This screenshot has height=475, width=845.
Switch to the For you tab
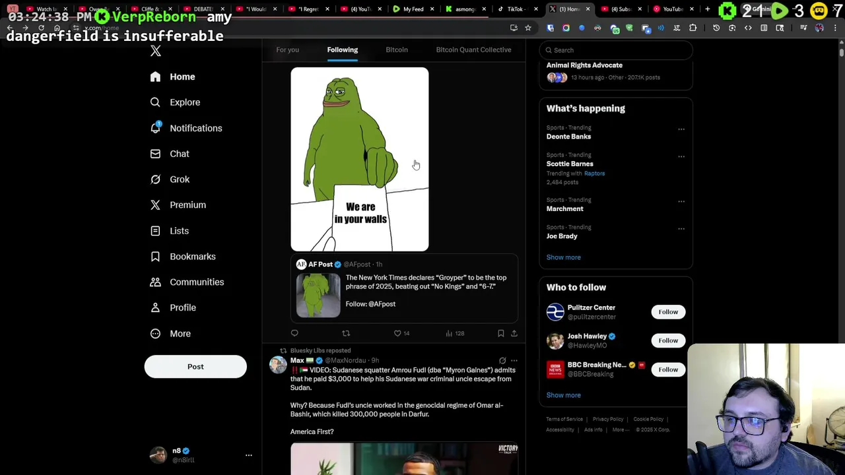point(287,50)
